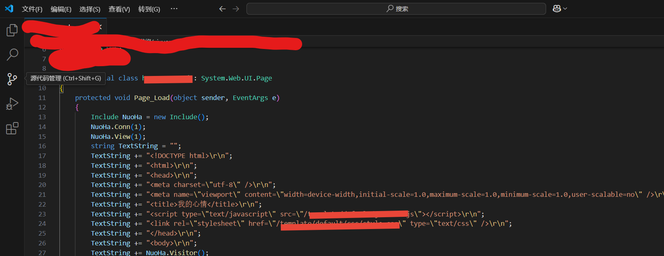The height and width of the screenshot is (256, 664).
Task: Open the Search view in activity bar
Action: click(12, 54)
